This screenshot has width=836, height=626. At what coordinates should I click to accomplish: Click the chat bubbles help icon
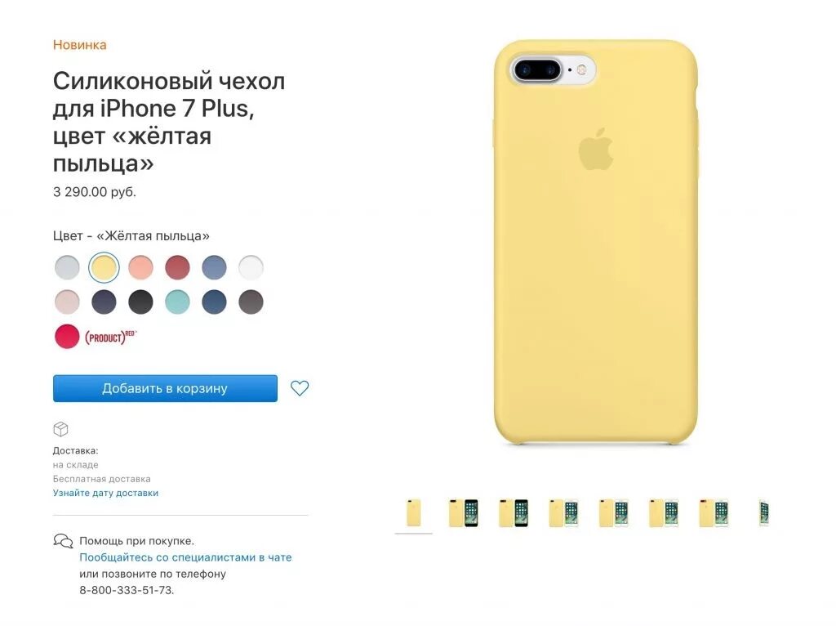(63, 541)
